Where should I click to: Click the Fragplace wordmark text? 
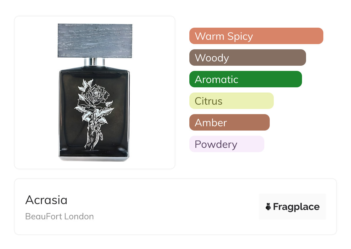[296, 207]
